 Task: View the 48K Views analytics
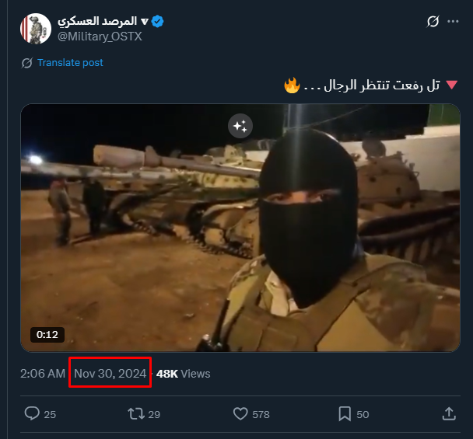(x=184, y=374)
